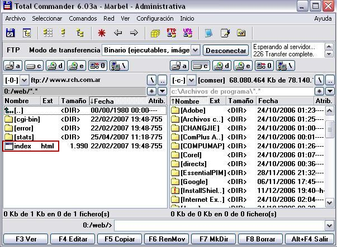Image resolution: width=337 pixels, height=247 pixels.
Task: Sort left panel by Fecha column
Action: click(118, 101)
